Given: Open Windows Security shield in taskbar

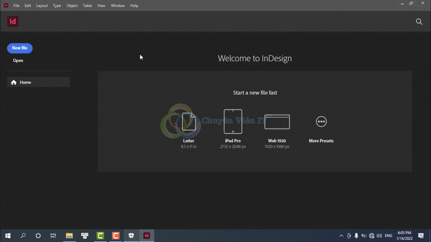Looking at the screenshot, I should pyautogui.click(x=131, y=236).
